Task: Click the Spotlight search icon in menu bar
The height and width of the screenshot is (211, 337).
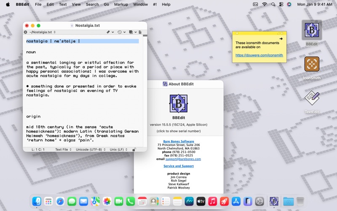Action: click(273, 4)
